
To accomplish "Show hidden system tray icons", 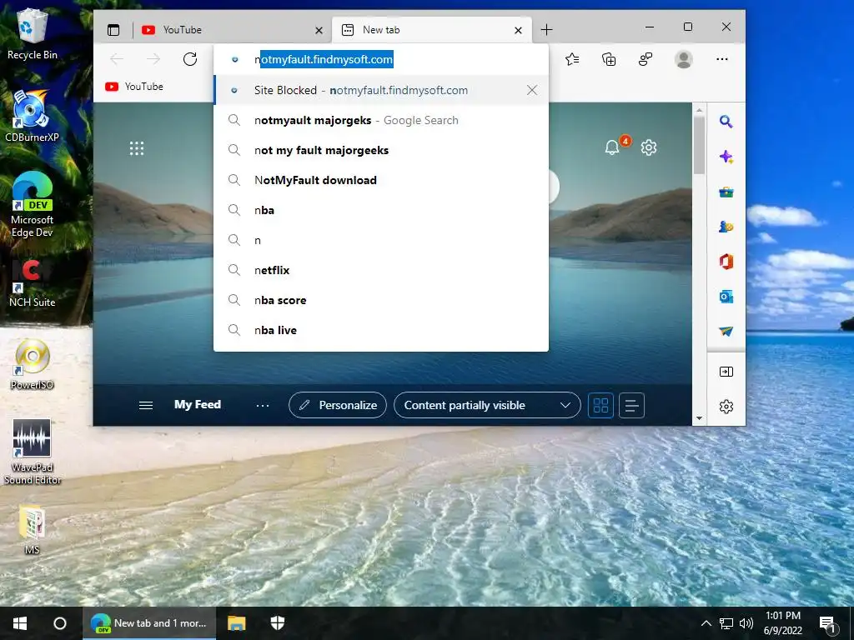I will (x=706, y=623).
